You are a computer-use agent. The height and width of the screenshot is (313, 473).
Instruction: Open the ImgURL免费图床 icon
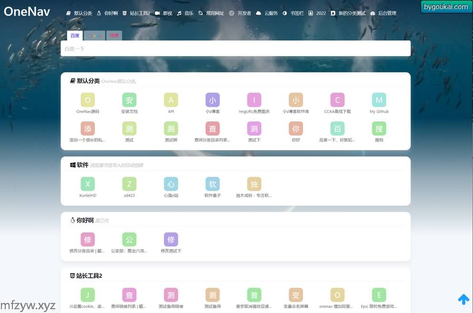pyautogui.click(x=254, y=100)
